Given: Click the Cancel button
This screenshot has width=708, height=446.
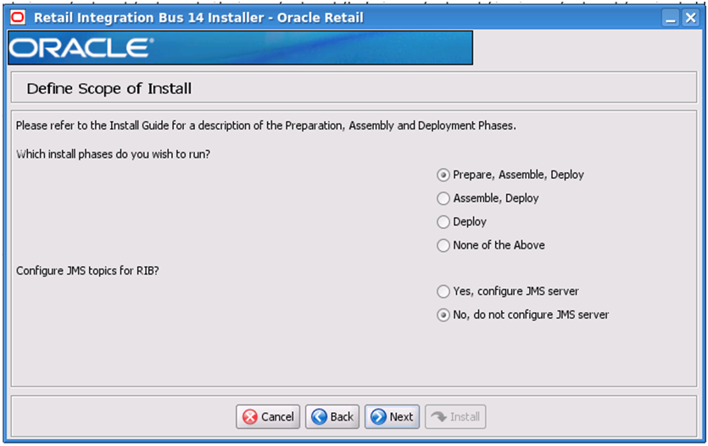Looking at the screenshot, I should pyautogui.click(x=268, y=416).
